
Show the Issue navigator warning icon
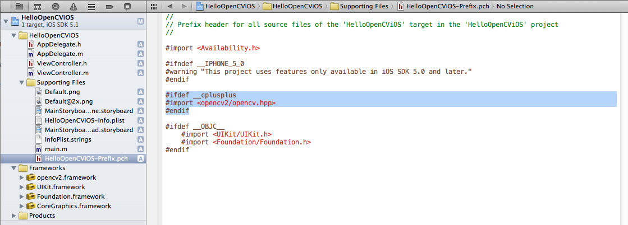click(x=74, y=7)
